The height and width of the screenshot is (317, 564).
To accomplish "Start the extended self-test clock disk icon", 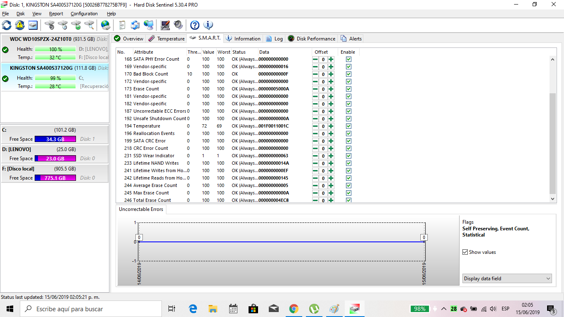I will point(63,25).
